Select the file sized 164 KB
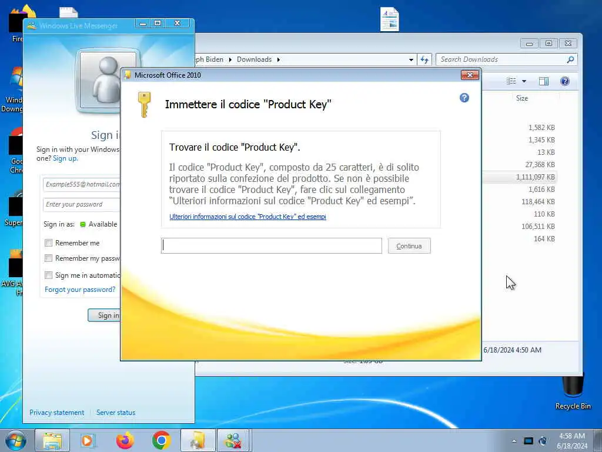 [544, 239]
